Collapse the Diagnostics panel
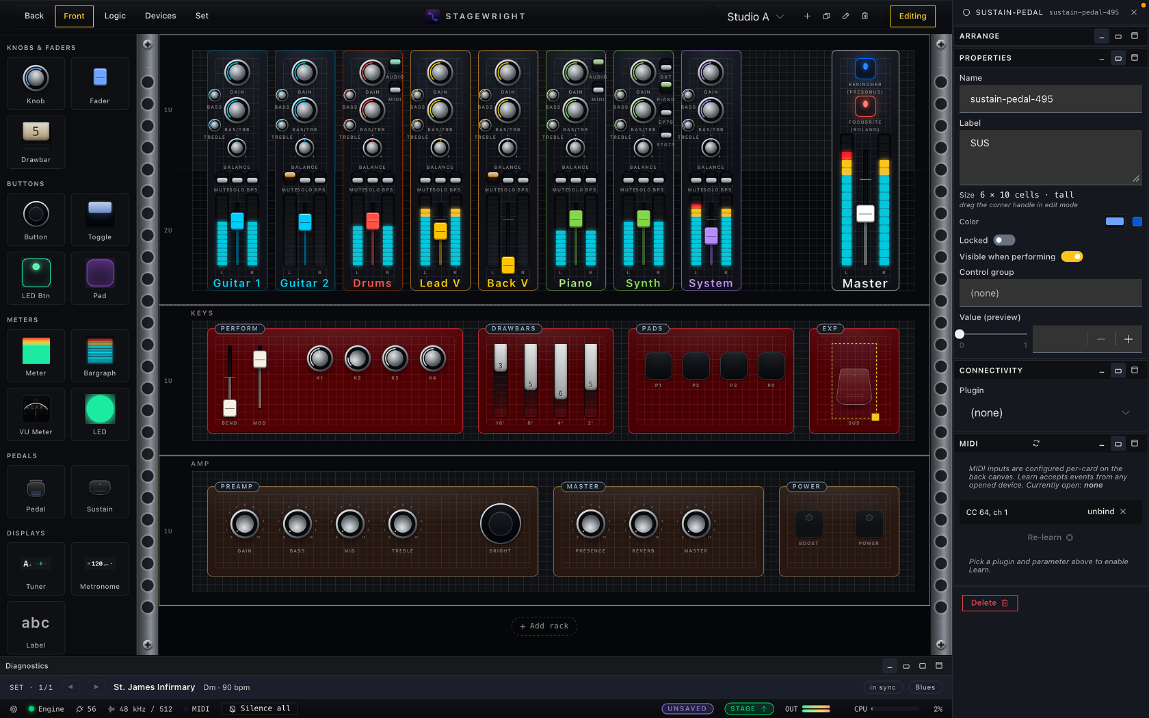 coord(889,666)
